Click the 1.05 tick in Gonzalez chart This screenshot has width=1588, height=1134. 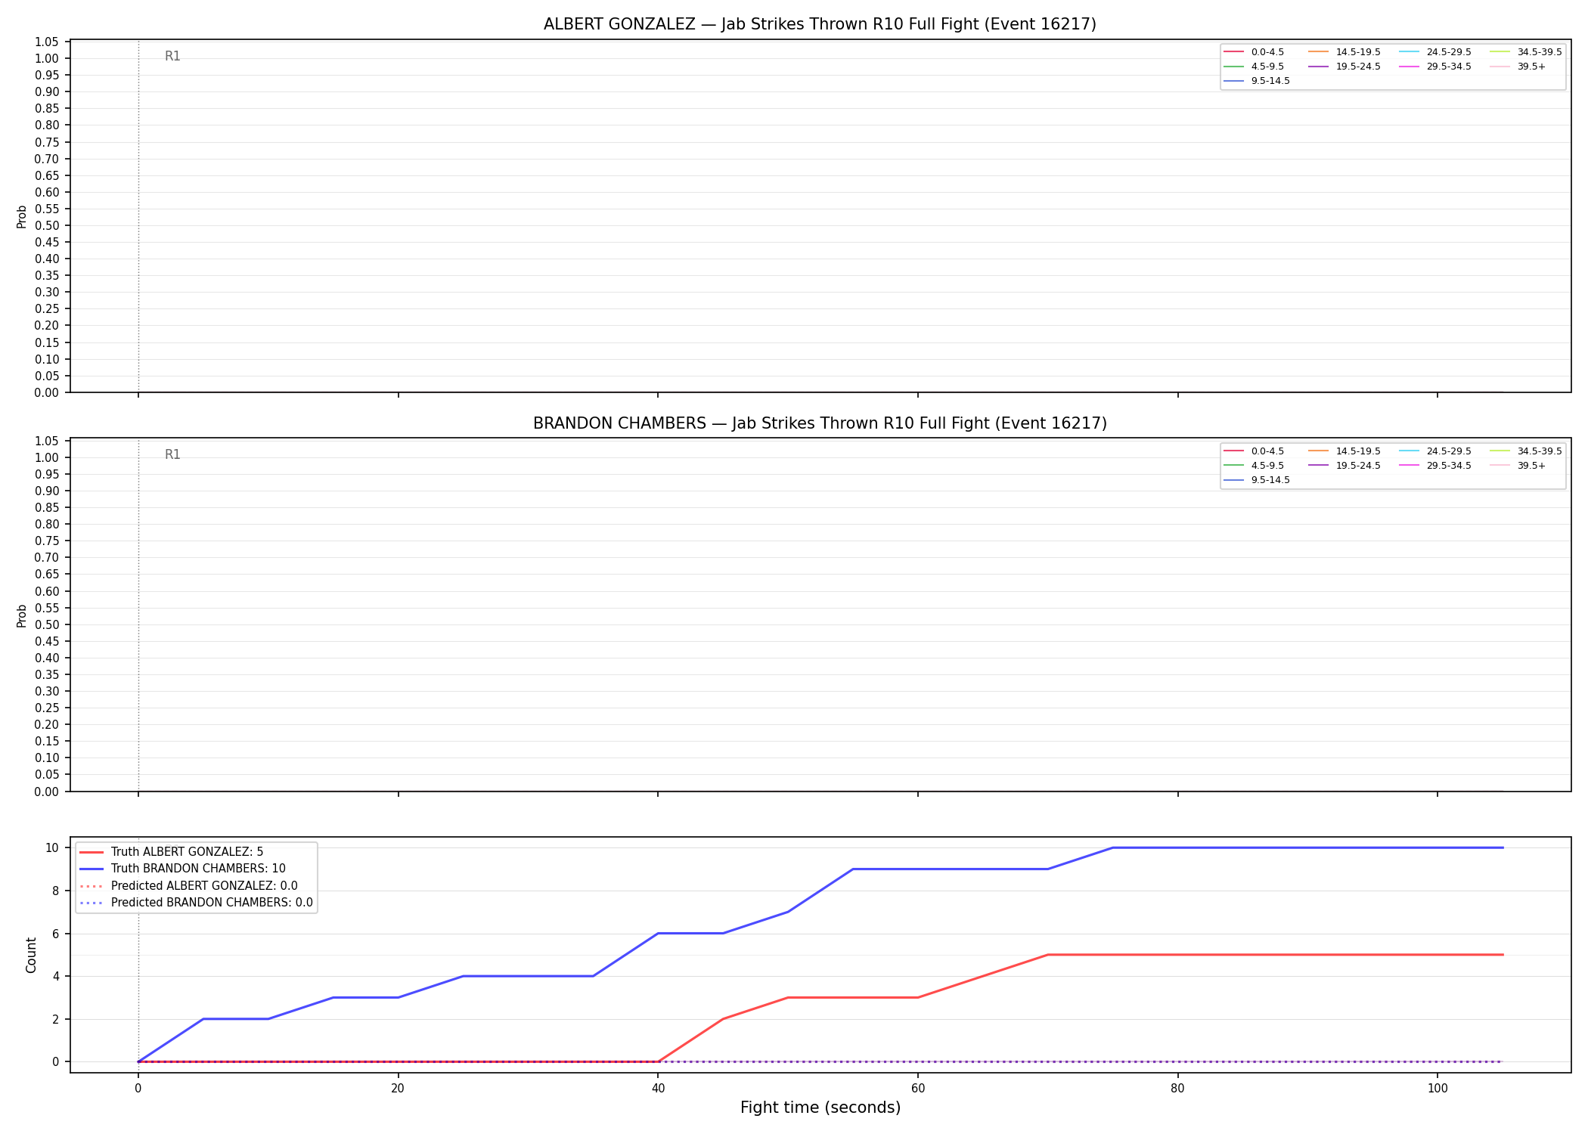coord(47,42)
